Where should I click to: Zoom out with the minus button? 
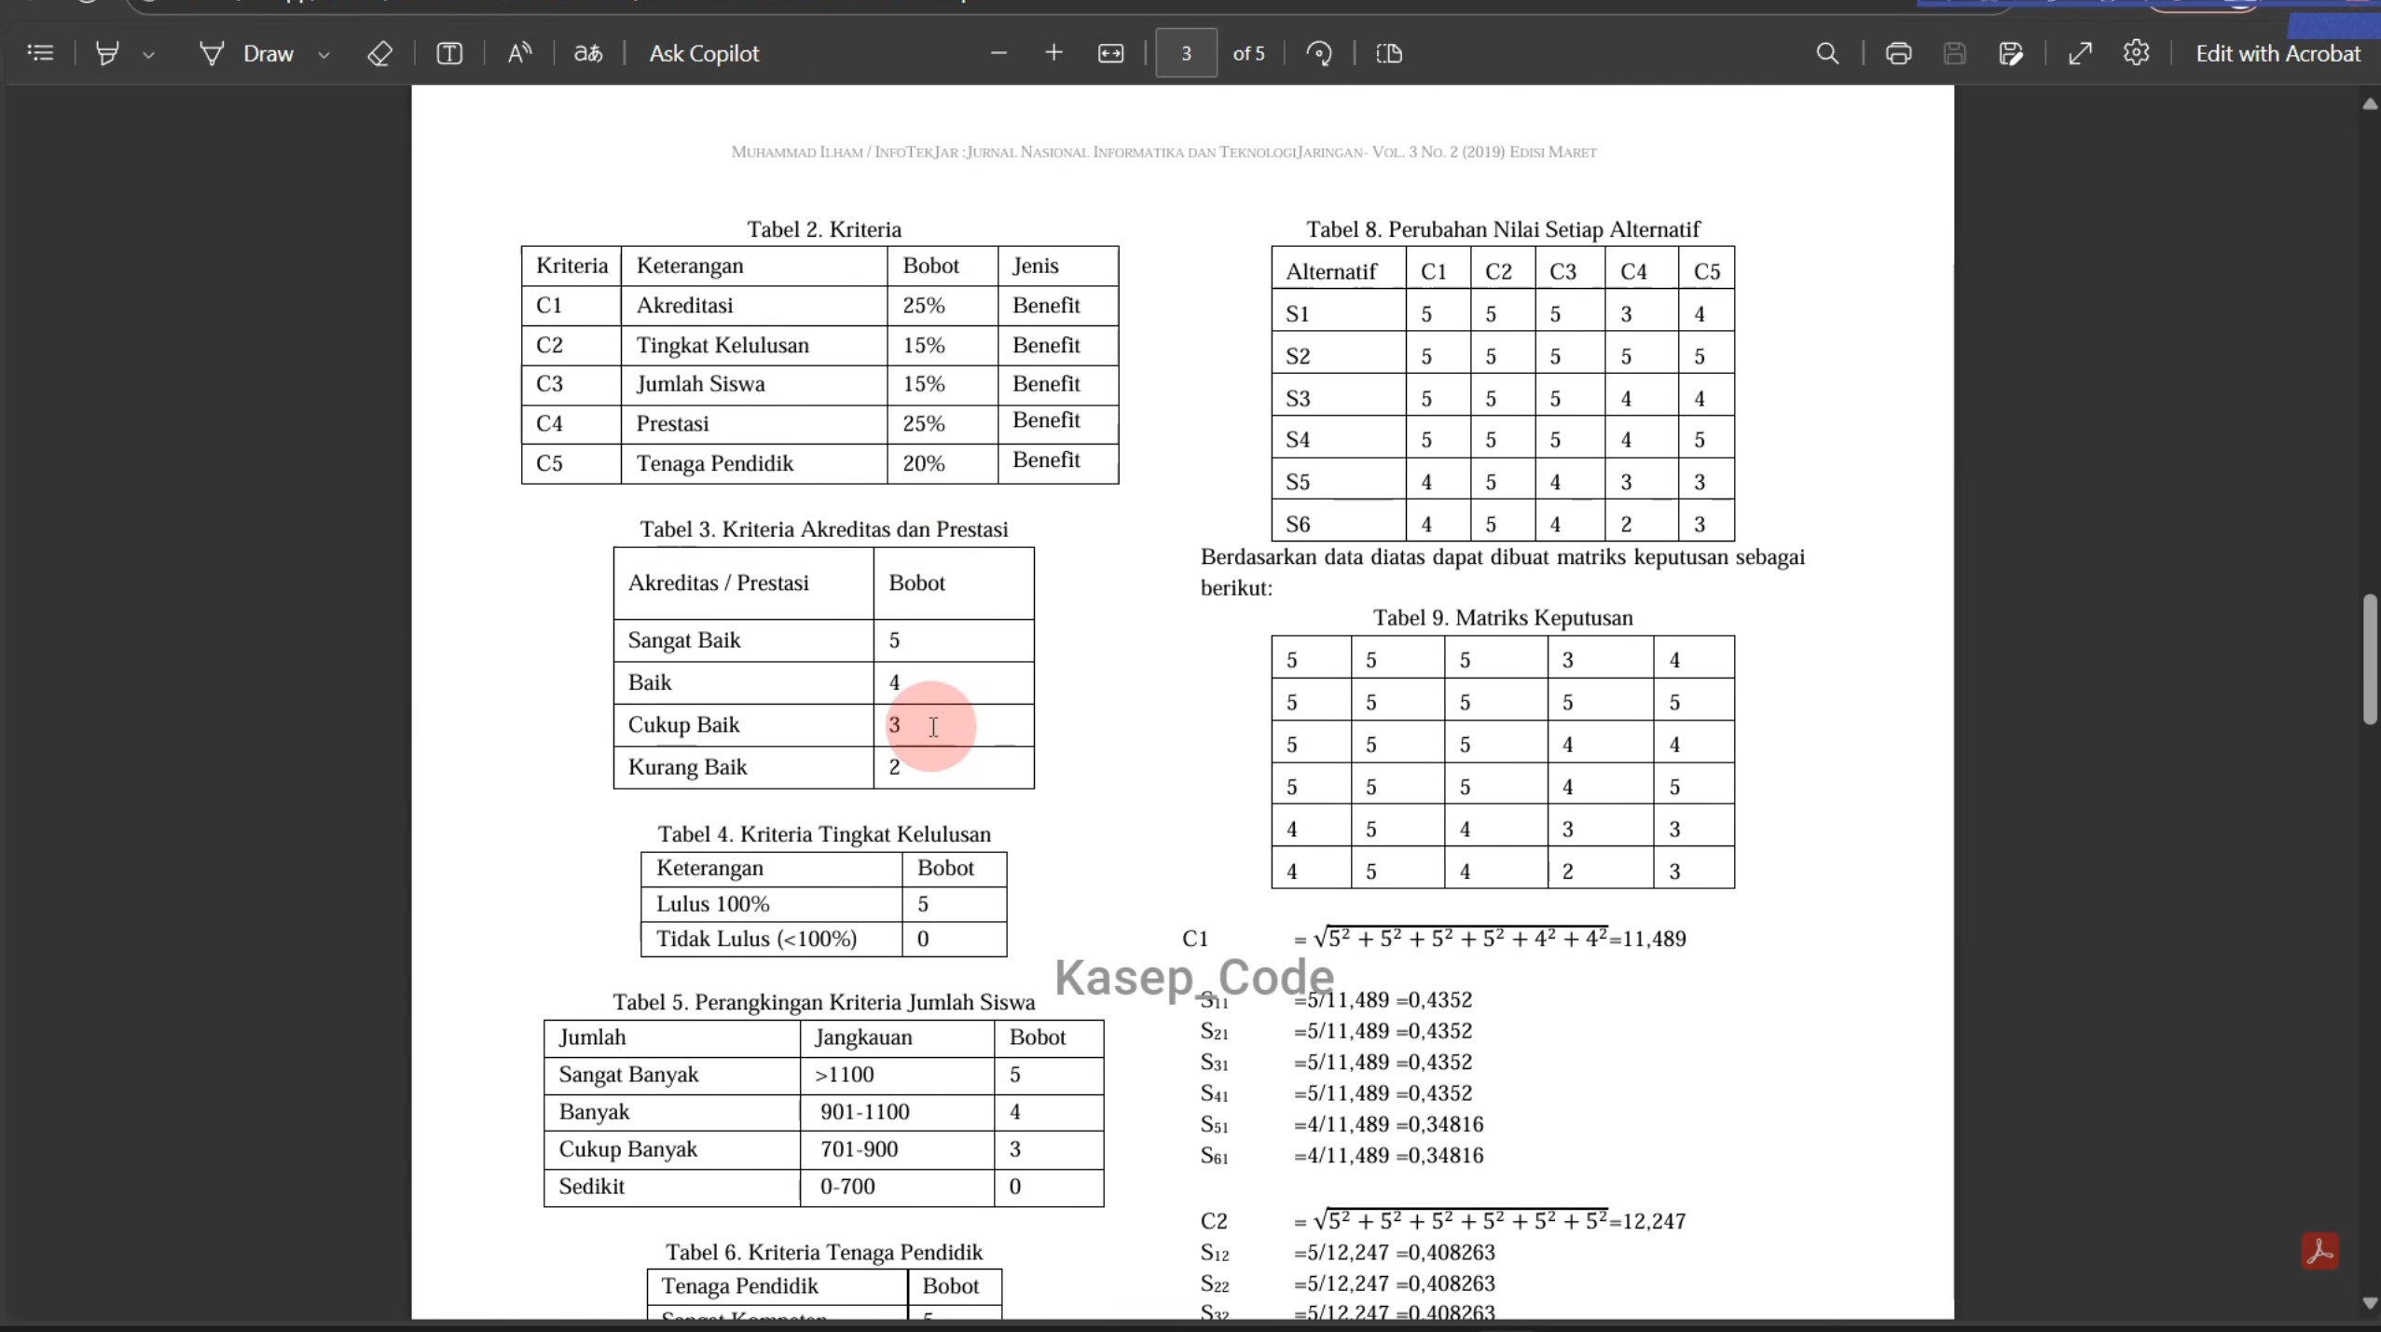pyautogui.click(x=998, y=53)
